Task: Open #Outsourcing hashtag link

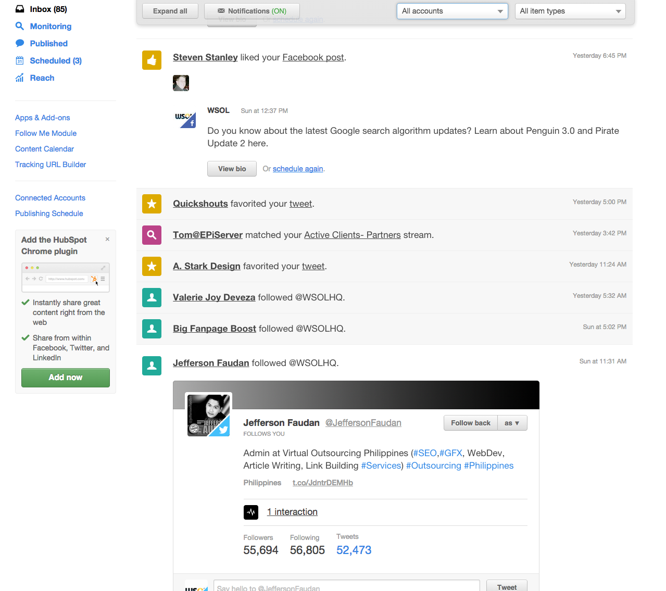Action: (x=434, y=466)
